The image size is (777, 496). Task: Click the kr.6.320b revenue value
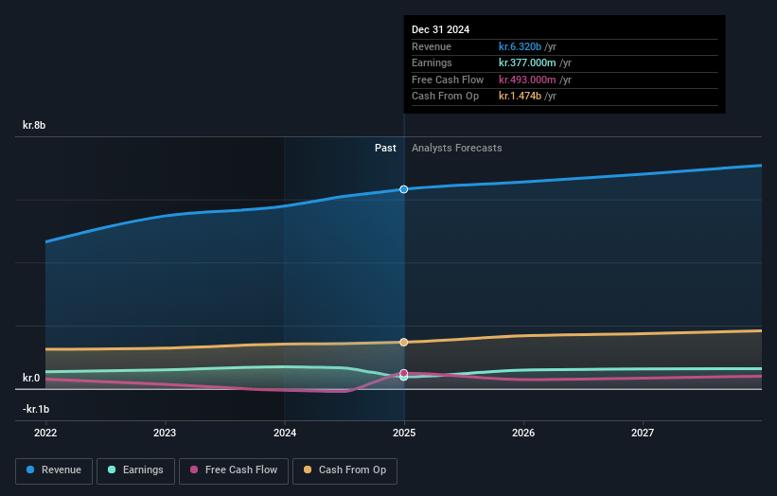520,46
